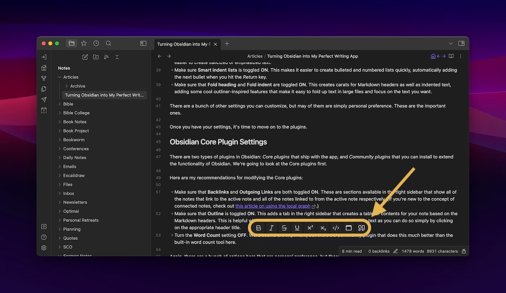The width and height of the screenshot is (506, 293).
Task: Open the calendar icon in ribbon
Action: click(x=44, y=110)
